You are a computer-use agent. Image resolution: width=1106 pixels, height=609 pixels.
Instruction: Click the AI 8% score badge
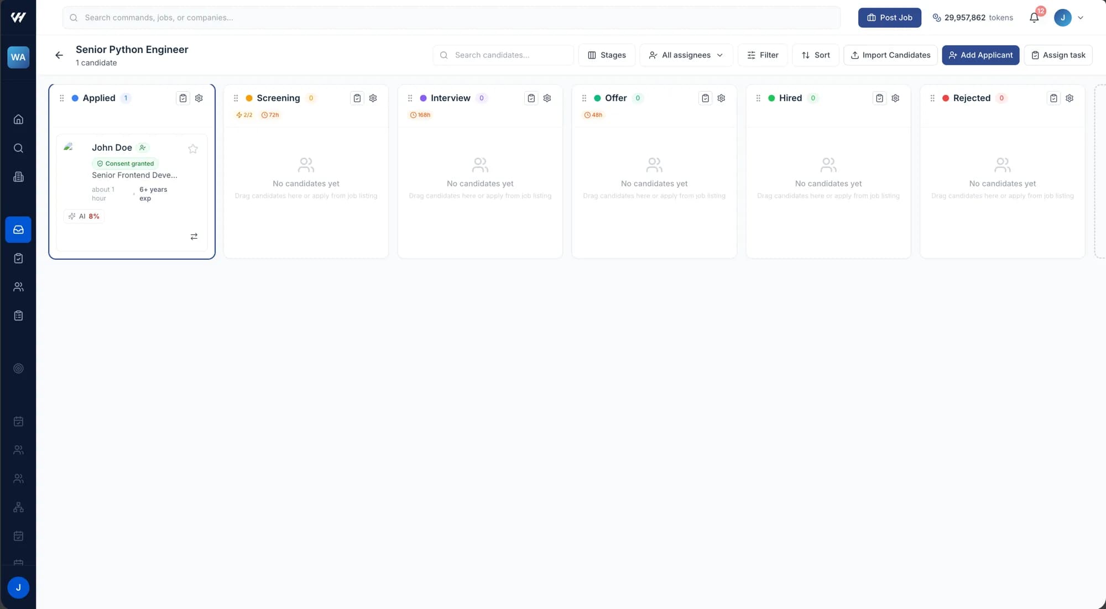pos(84,217)
